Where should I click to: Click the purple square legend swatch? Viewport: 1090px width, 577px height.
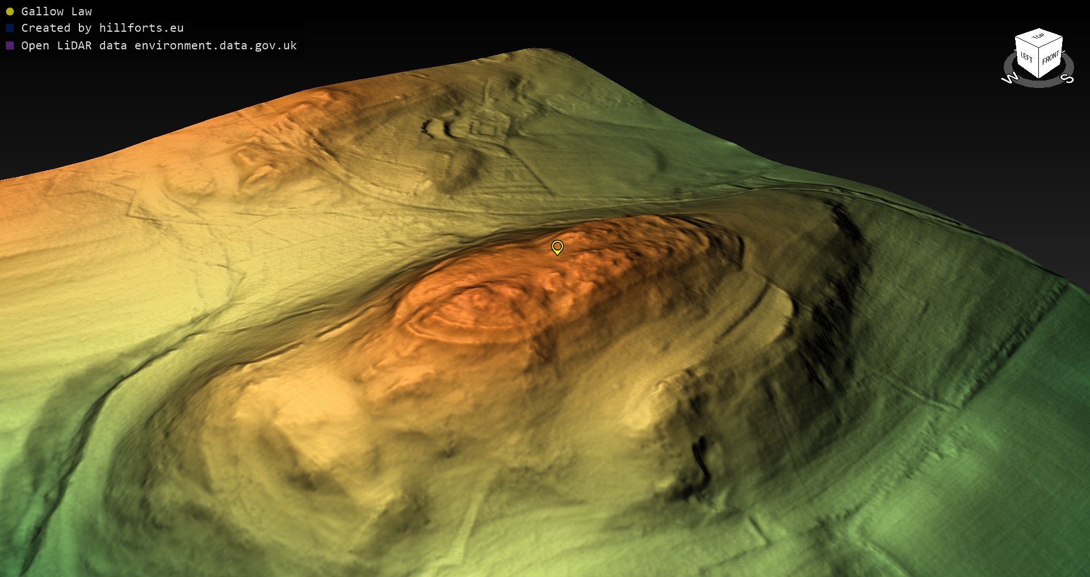pyautogui.click(x=10, y=45)
